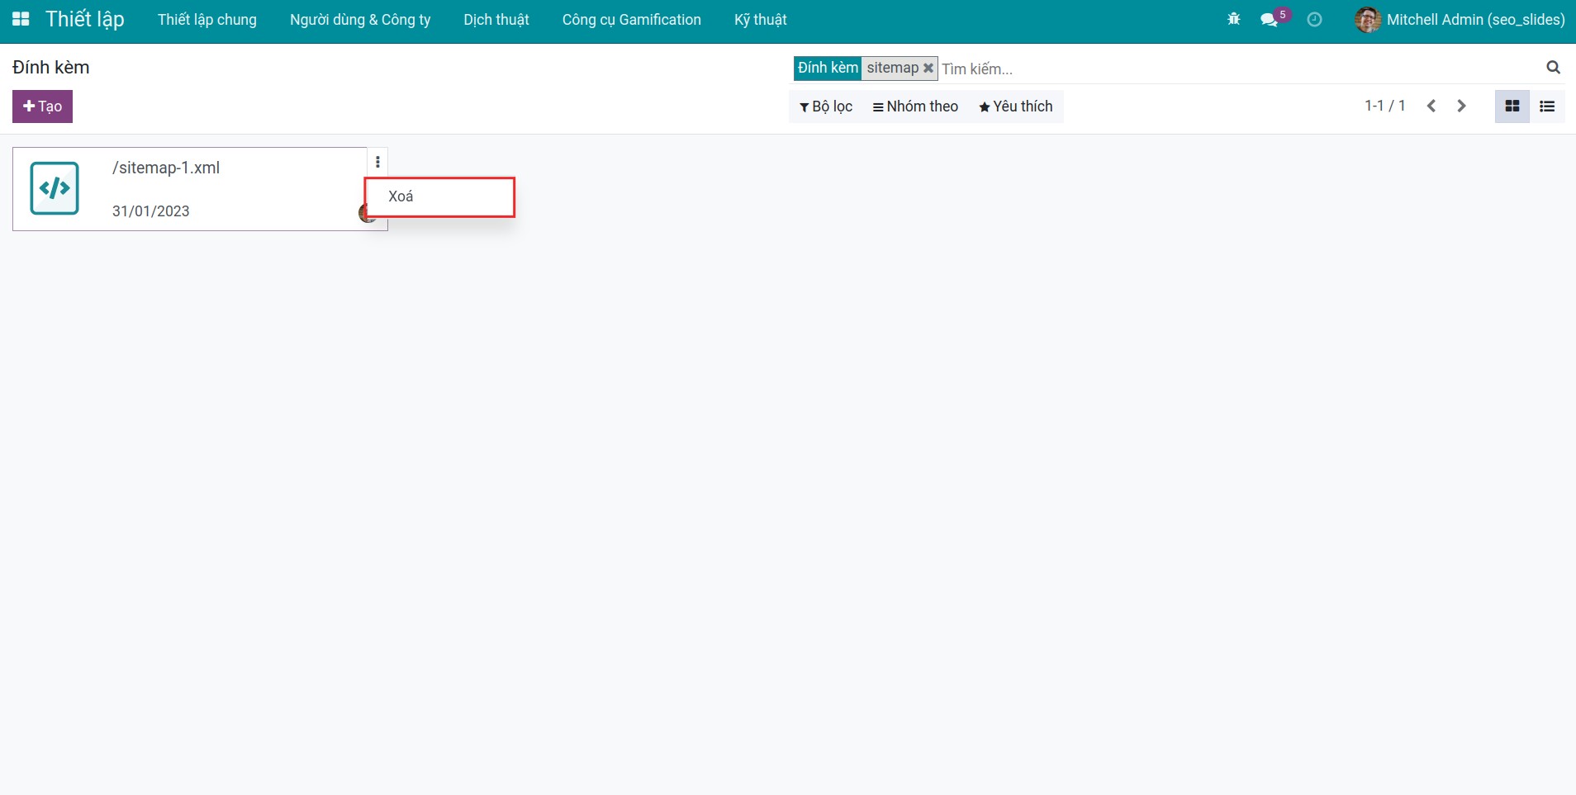Click the Tạo button
The image size is (1576, 795).
(42, 106)
